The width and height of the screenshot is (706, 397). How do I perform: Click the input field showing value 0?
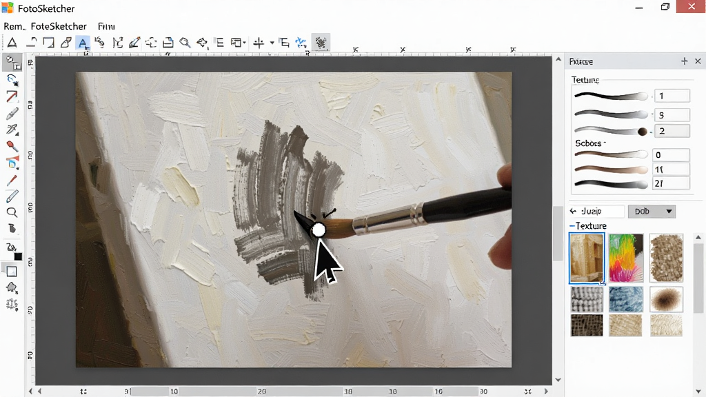tap(671, 155)
